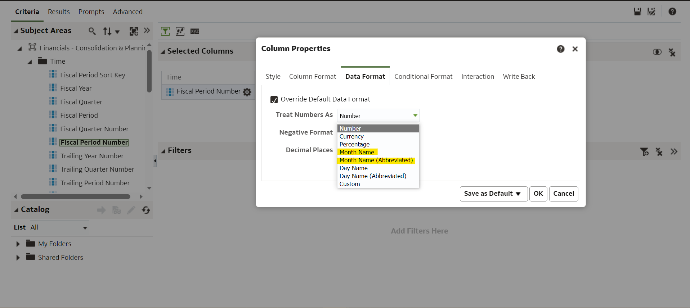Collapse the Subject Areas panel

coord(16,31)
